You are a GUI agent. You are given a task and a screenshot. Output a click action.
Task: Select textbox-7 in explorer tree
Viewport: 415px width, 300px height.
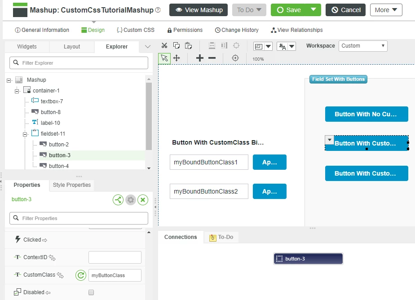pos(52,101)
